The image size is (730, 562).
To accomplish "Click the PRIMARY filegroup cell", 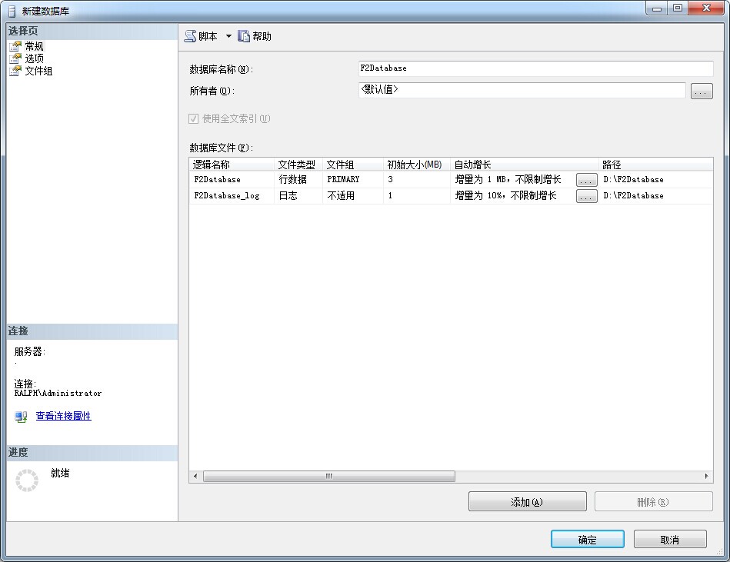I will [353, 180].
